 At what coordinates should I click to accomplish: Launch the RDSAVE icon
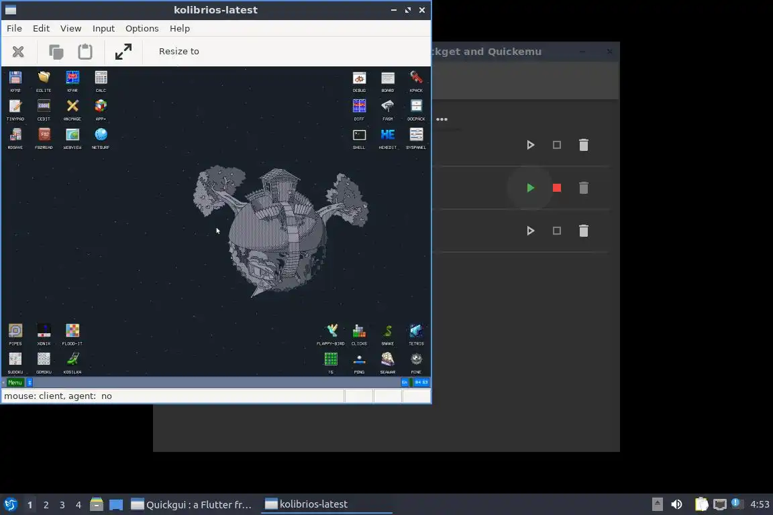pyautogui.click(x=15, y=136)
